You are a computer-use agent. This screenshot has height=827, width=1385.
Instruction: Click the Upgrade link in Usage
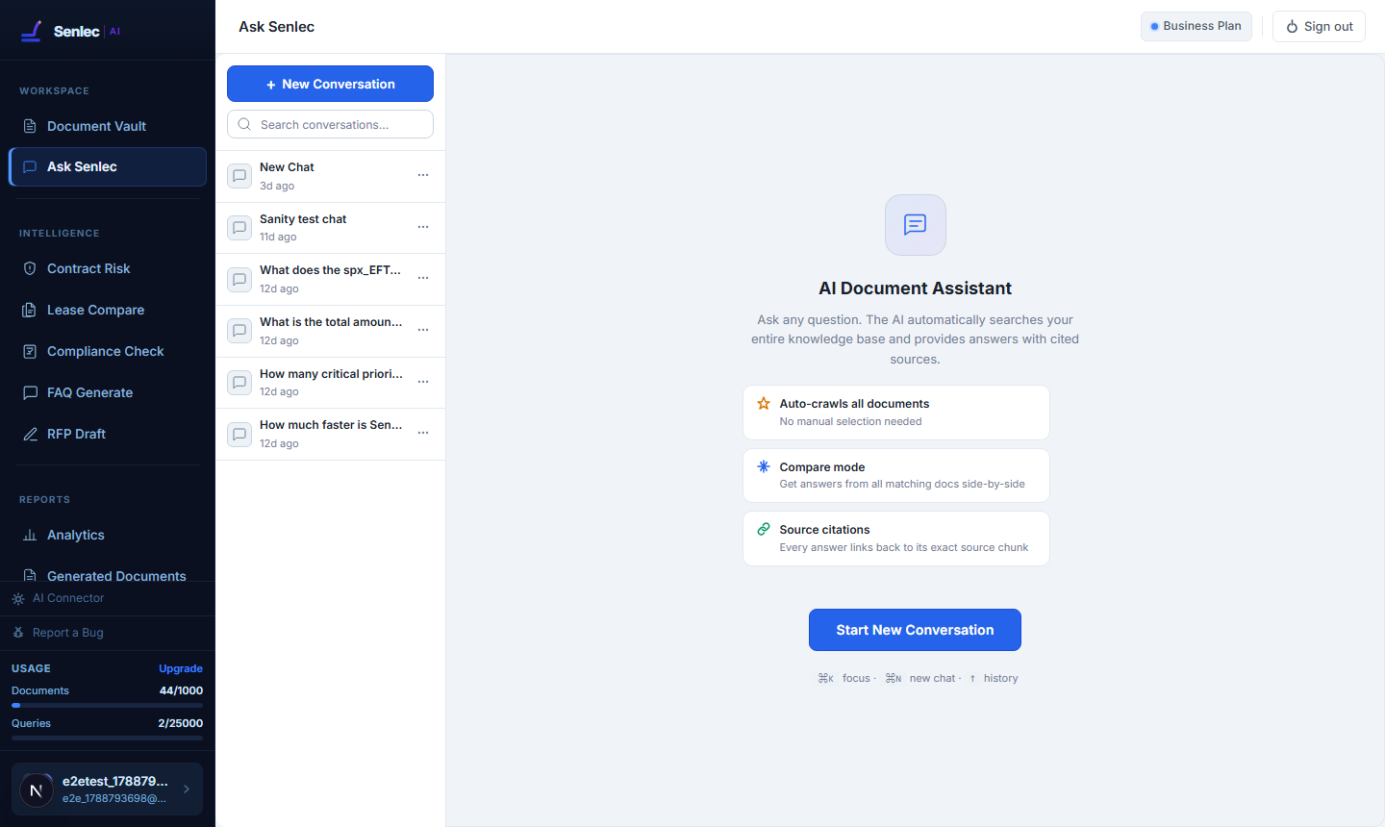[x=181, y=668]
